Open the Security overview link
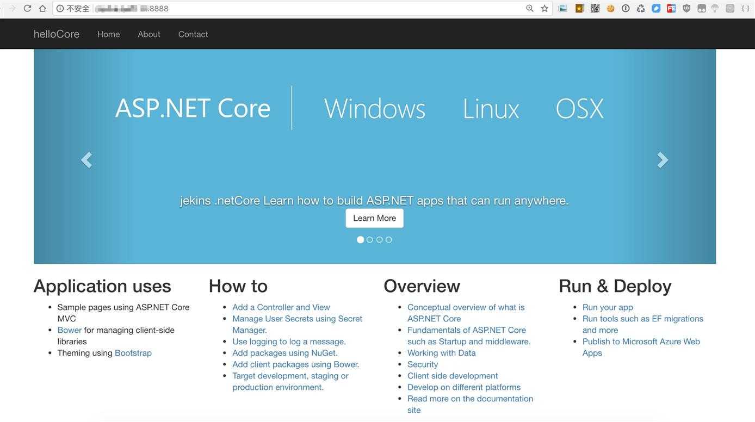Viewport: 755px width, 422px height. click(x=423, y=364)
